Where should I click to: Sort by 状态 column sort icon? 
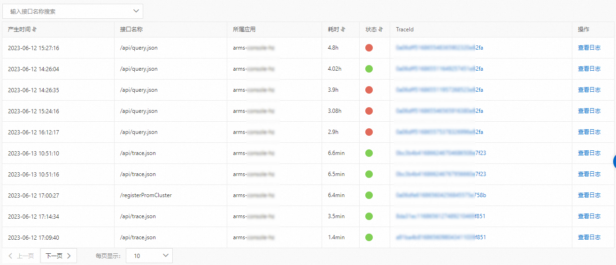[381, 29]
